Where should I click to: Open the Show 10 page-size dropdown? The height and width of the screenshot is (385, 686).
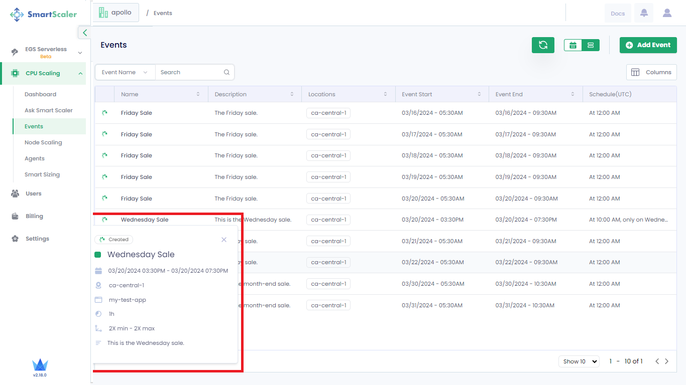[579, 361]
